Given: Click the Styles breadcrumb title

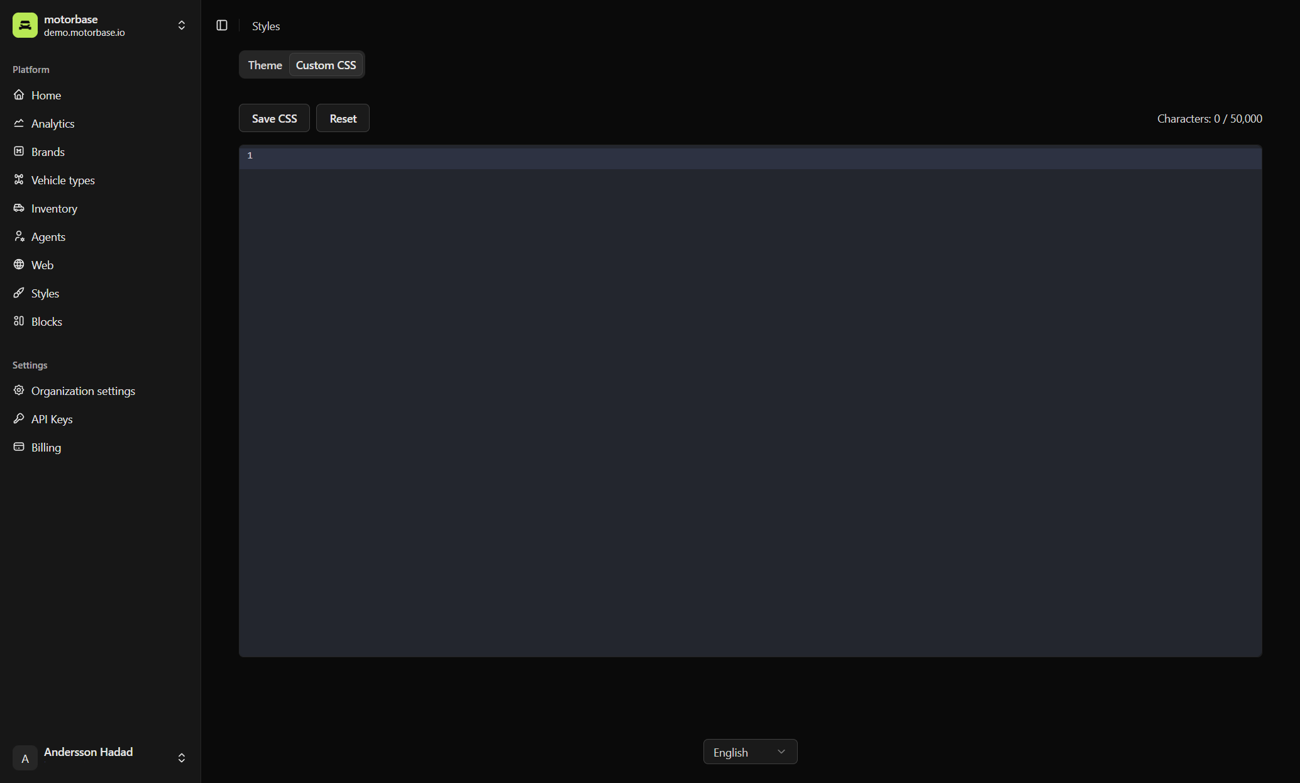Looking at the screenshot, I should (266, 26).
